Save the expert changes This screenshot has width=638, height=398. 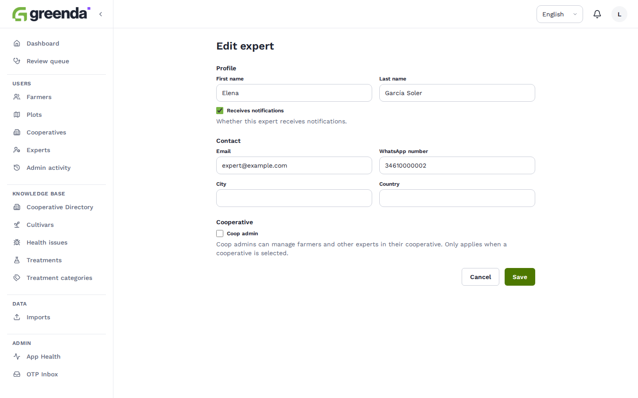[x=520, y=277]
